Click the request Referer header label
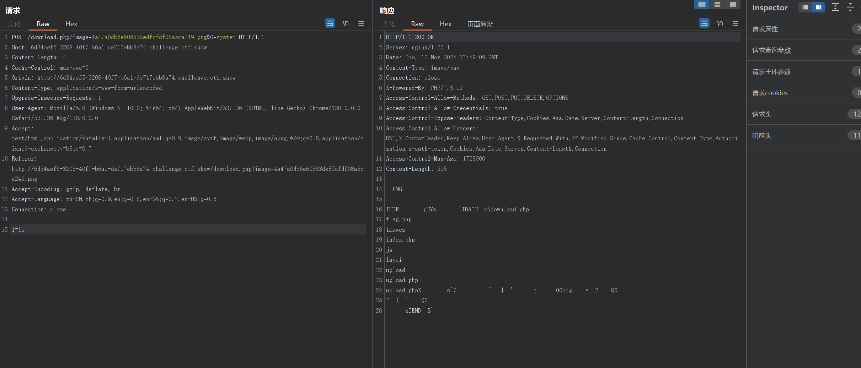The width and height of the screenshot is (861, 368). pos(24,158)
